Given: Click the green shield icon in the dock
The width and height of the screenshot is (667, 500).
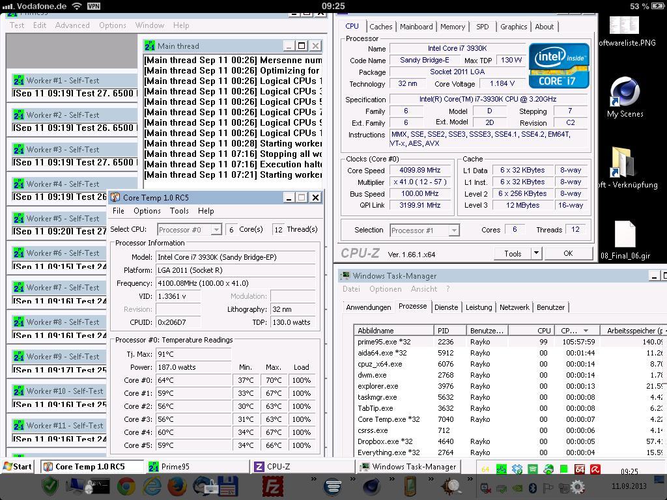Looking at the screenshot, I should pos(50,486).
